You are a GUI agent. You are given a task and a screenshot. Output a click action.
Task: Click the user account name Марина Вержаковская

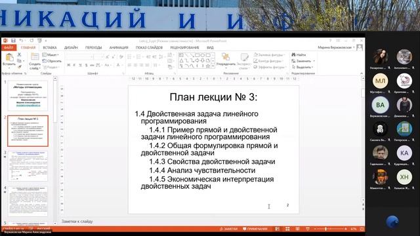coord(335,47)
